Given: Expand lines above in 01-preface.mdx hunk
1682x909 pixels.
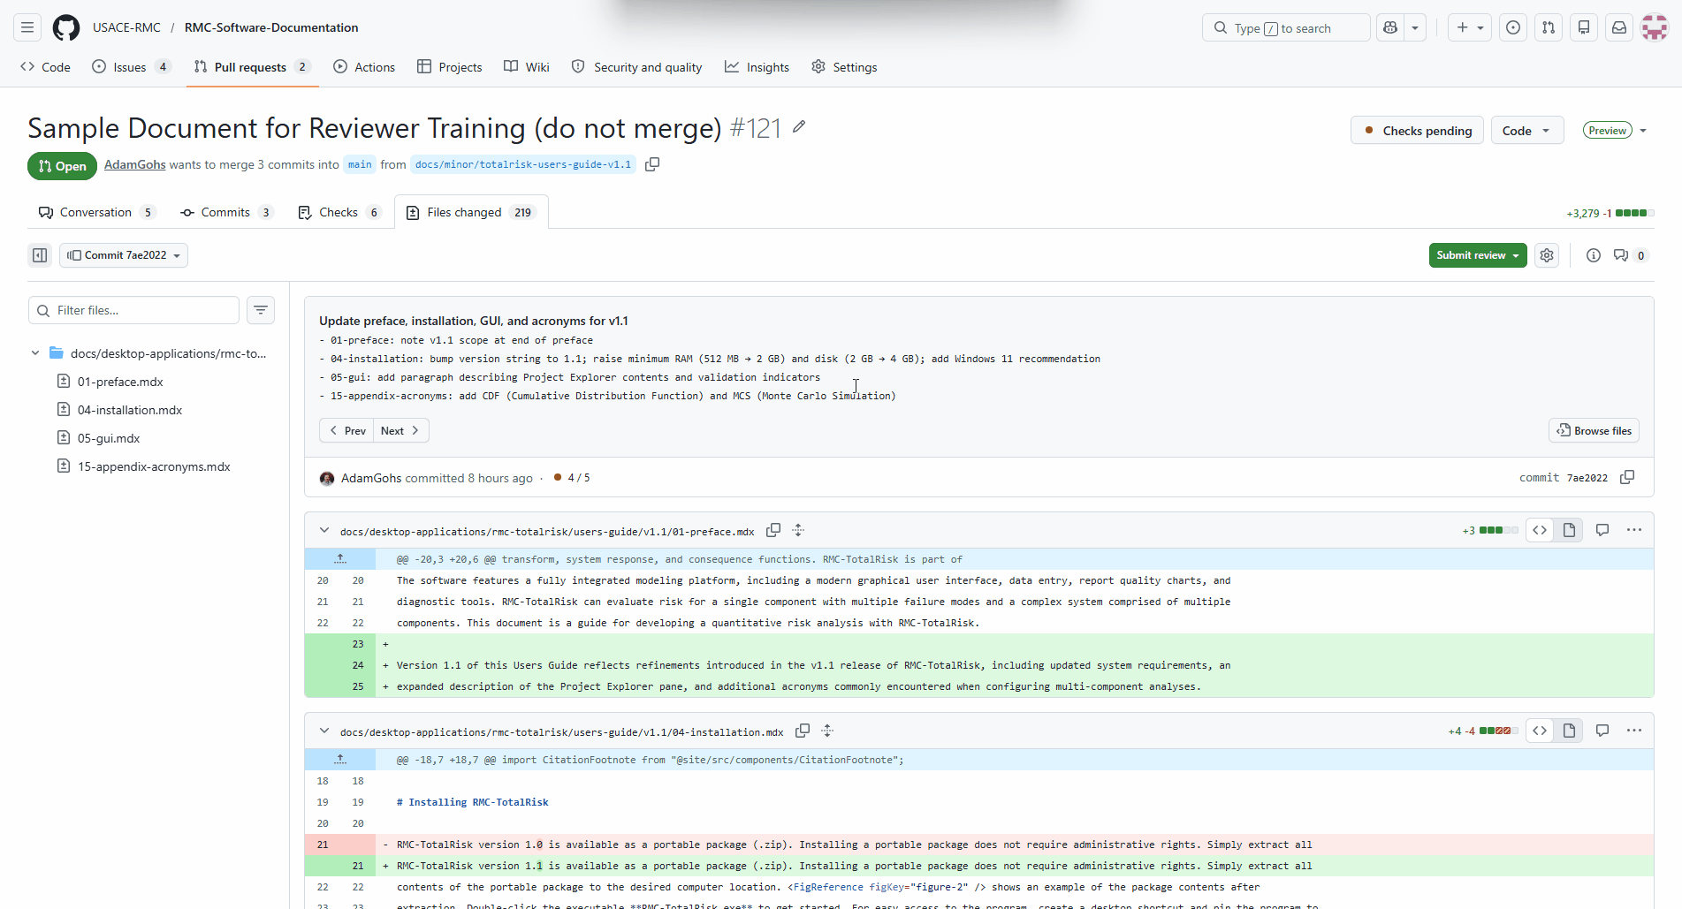Looking at the screenshot, I should pos(340,559).
